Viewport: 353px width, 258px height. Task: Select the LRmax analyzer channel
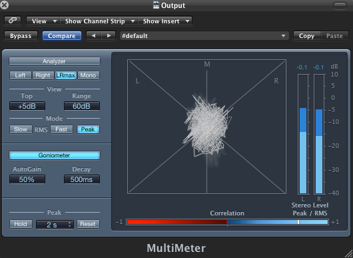tap(66, 75)
